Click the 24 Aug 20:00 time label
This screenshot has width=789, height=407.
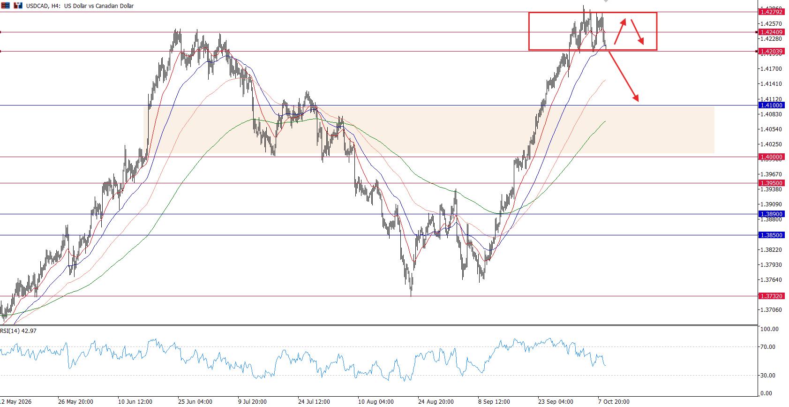pyautogui.click(x=436, y=402)
